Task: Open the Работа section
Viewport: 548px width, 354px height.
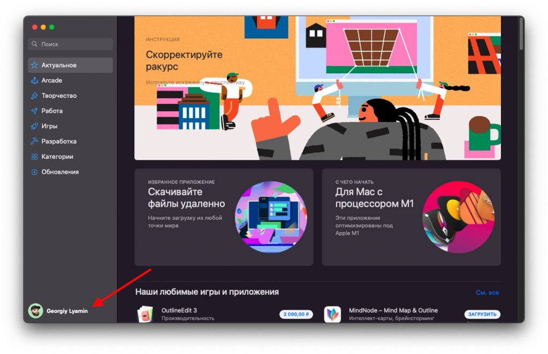Action: click(70, 111)
